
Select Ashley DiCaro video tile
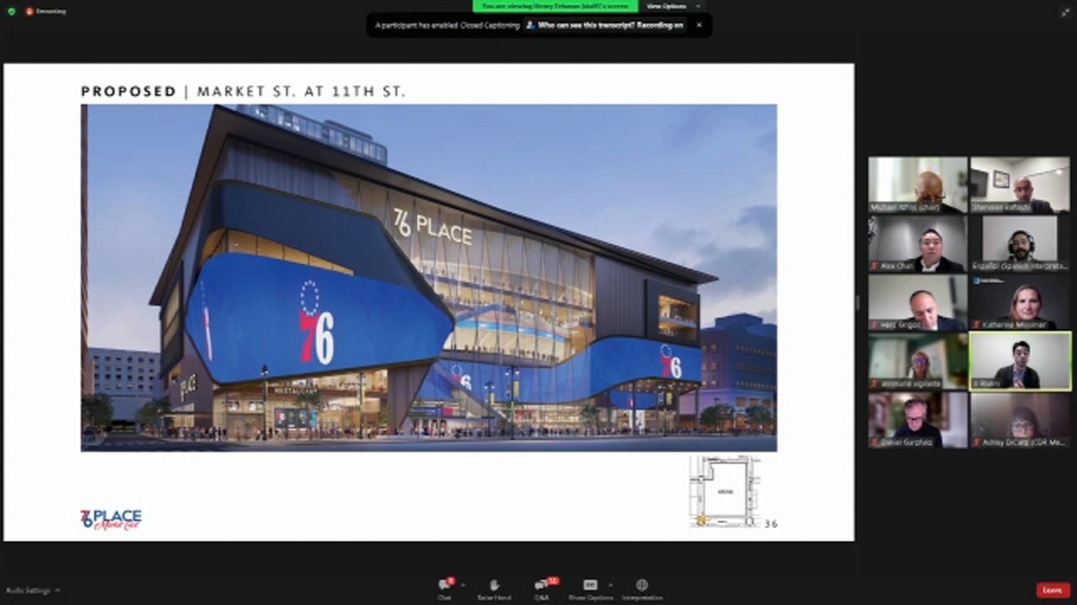[x=1020, y=420]
